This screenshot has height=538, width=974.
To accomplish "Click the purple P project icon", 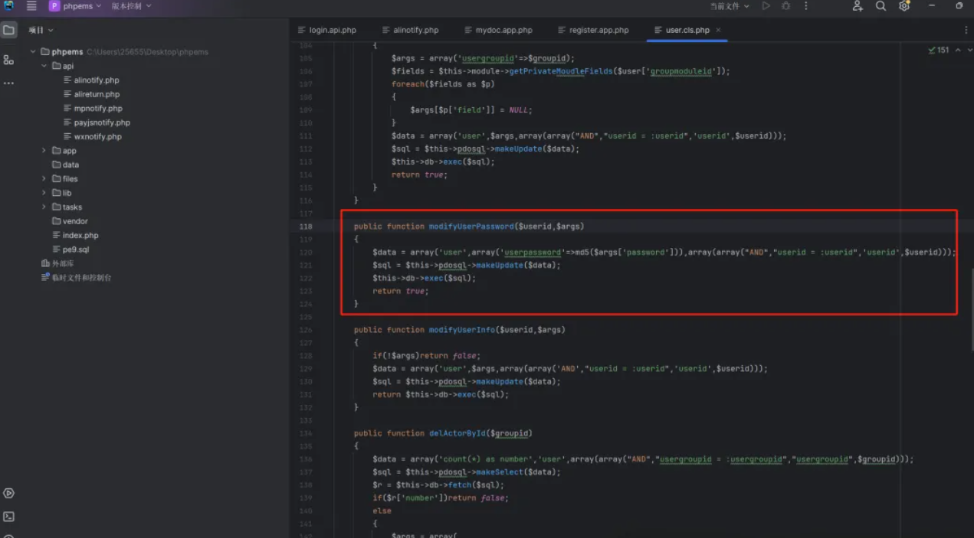I will click(x=54, y=6).
